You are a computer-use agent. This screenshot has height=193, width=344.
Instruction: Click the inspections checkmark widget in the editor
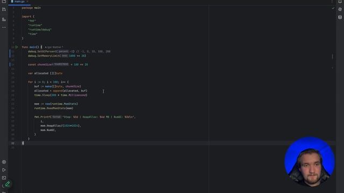pos(333,8)
